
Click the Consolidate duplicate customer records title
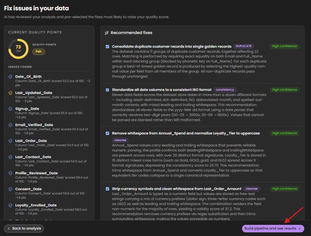pos(172,46)
